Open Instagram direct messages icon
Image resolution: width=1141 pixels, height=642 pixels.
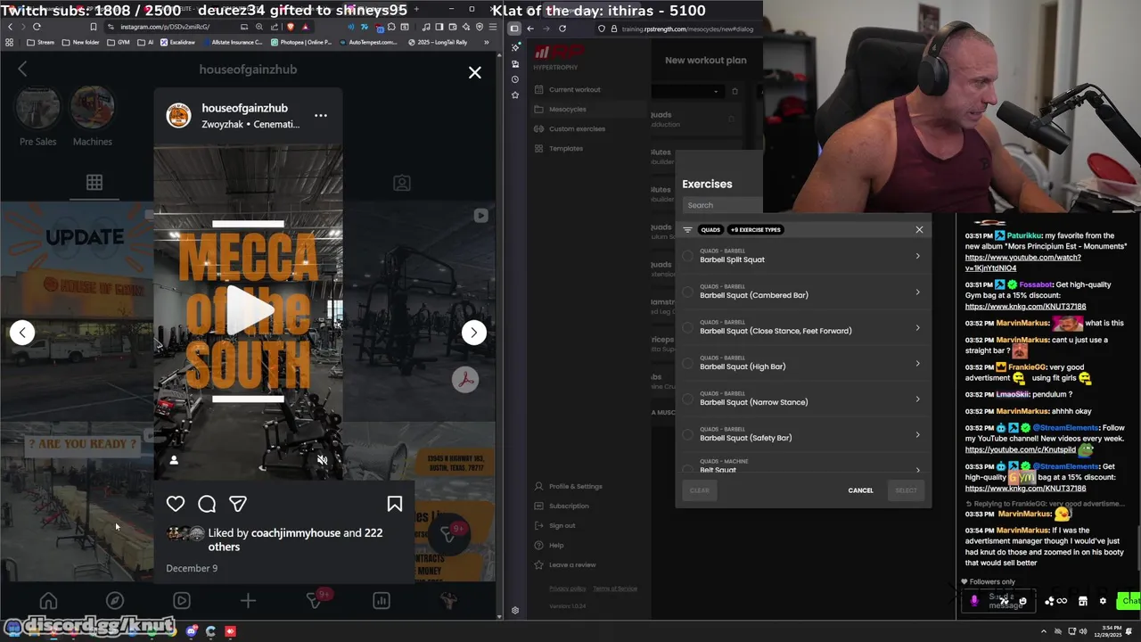(x=315, y=601)
